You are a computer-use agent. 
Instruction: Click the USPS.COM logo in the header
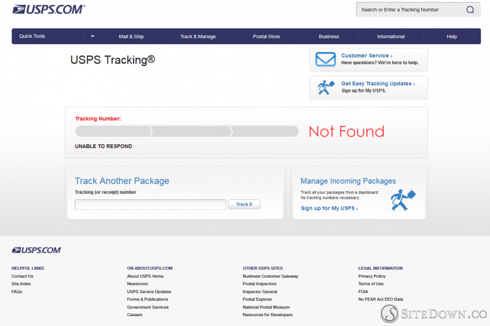[48, 9]
